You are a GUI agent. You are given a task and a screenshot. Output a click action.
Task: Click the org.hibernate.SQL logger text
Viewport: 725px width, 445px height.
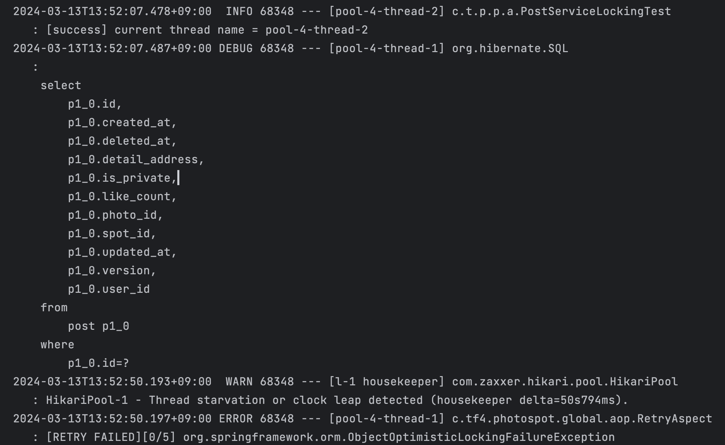pyautogui.click(x=510, y=48)
